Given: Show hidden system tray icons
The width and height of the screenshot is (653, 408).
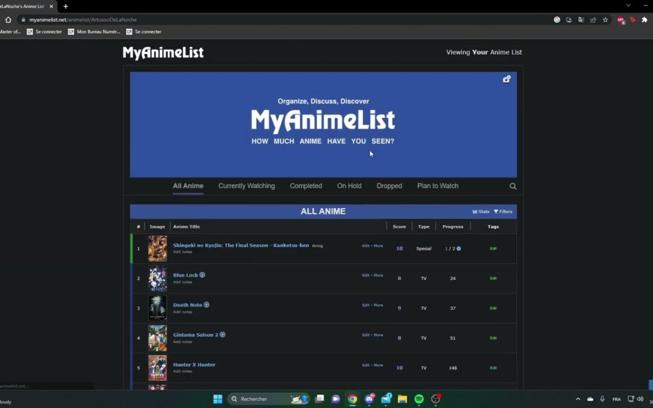Looking at the screenshot, I should click(x=578, y=399).
